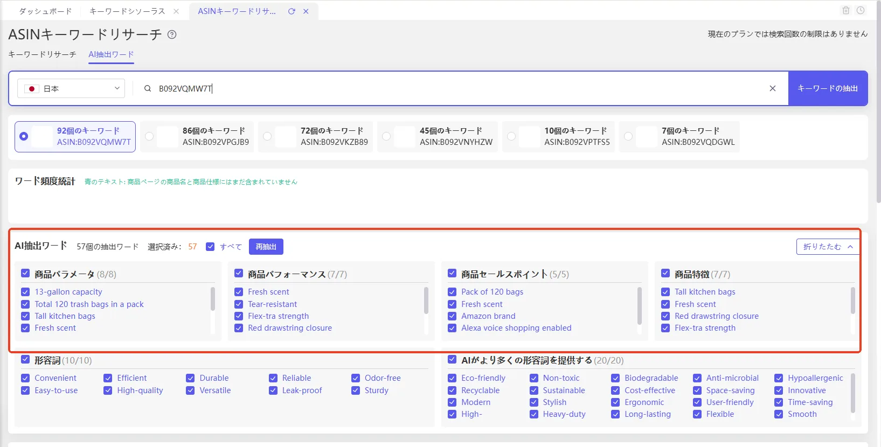The image size is (881, 447).
Task: Select ASIN B092VKZB89 with 72 keywords
Action: point(316,137)
